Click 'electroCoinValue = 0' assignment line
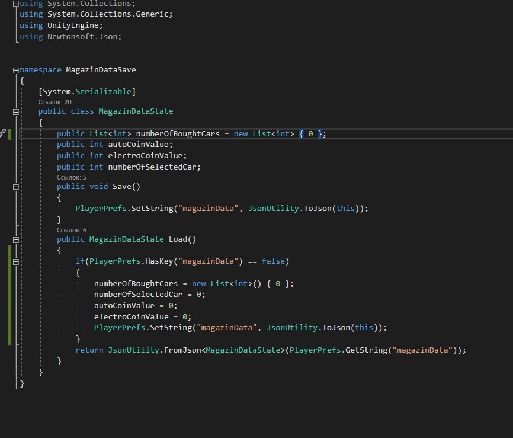Screen dimensions: 513x438 tap(143, 316)
